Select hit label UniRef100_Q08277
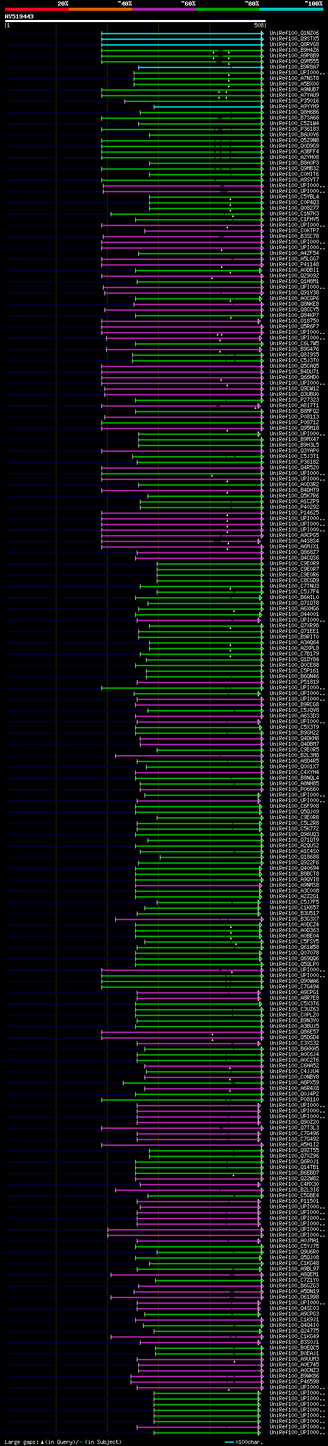The image size is (328, 1446). [294, 208]
